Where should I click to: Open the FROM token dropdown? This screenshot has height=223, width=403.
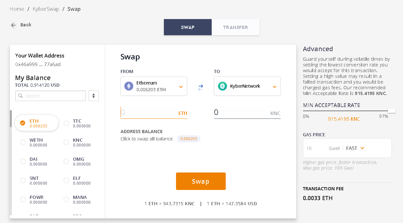tap(181, 86)
